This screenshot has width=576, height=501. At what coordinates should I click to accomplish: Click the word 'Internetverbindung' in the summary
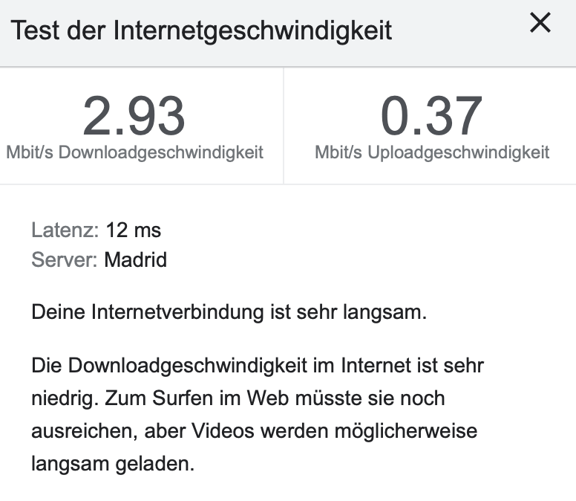pos(177,312)
